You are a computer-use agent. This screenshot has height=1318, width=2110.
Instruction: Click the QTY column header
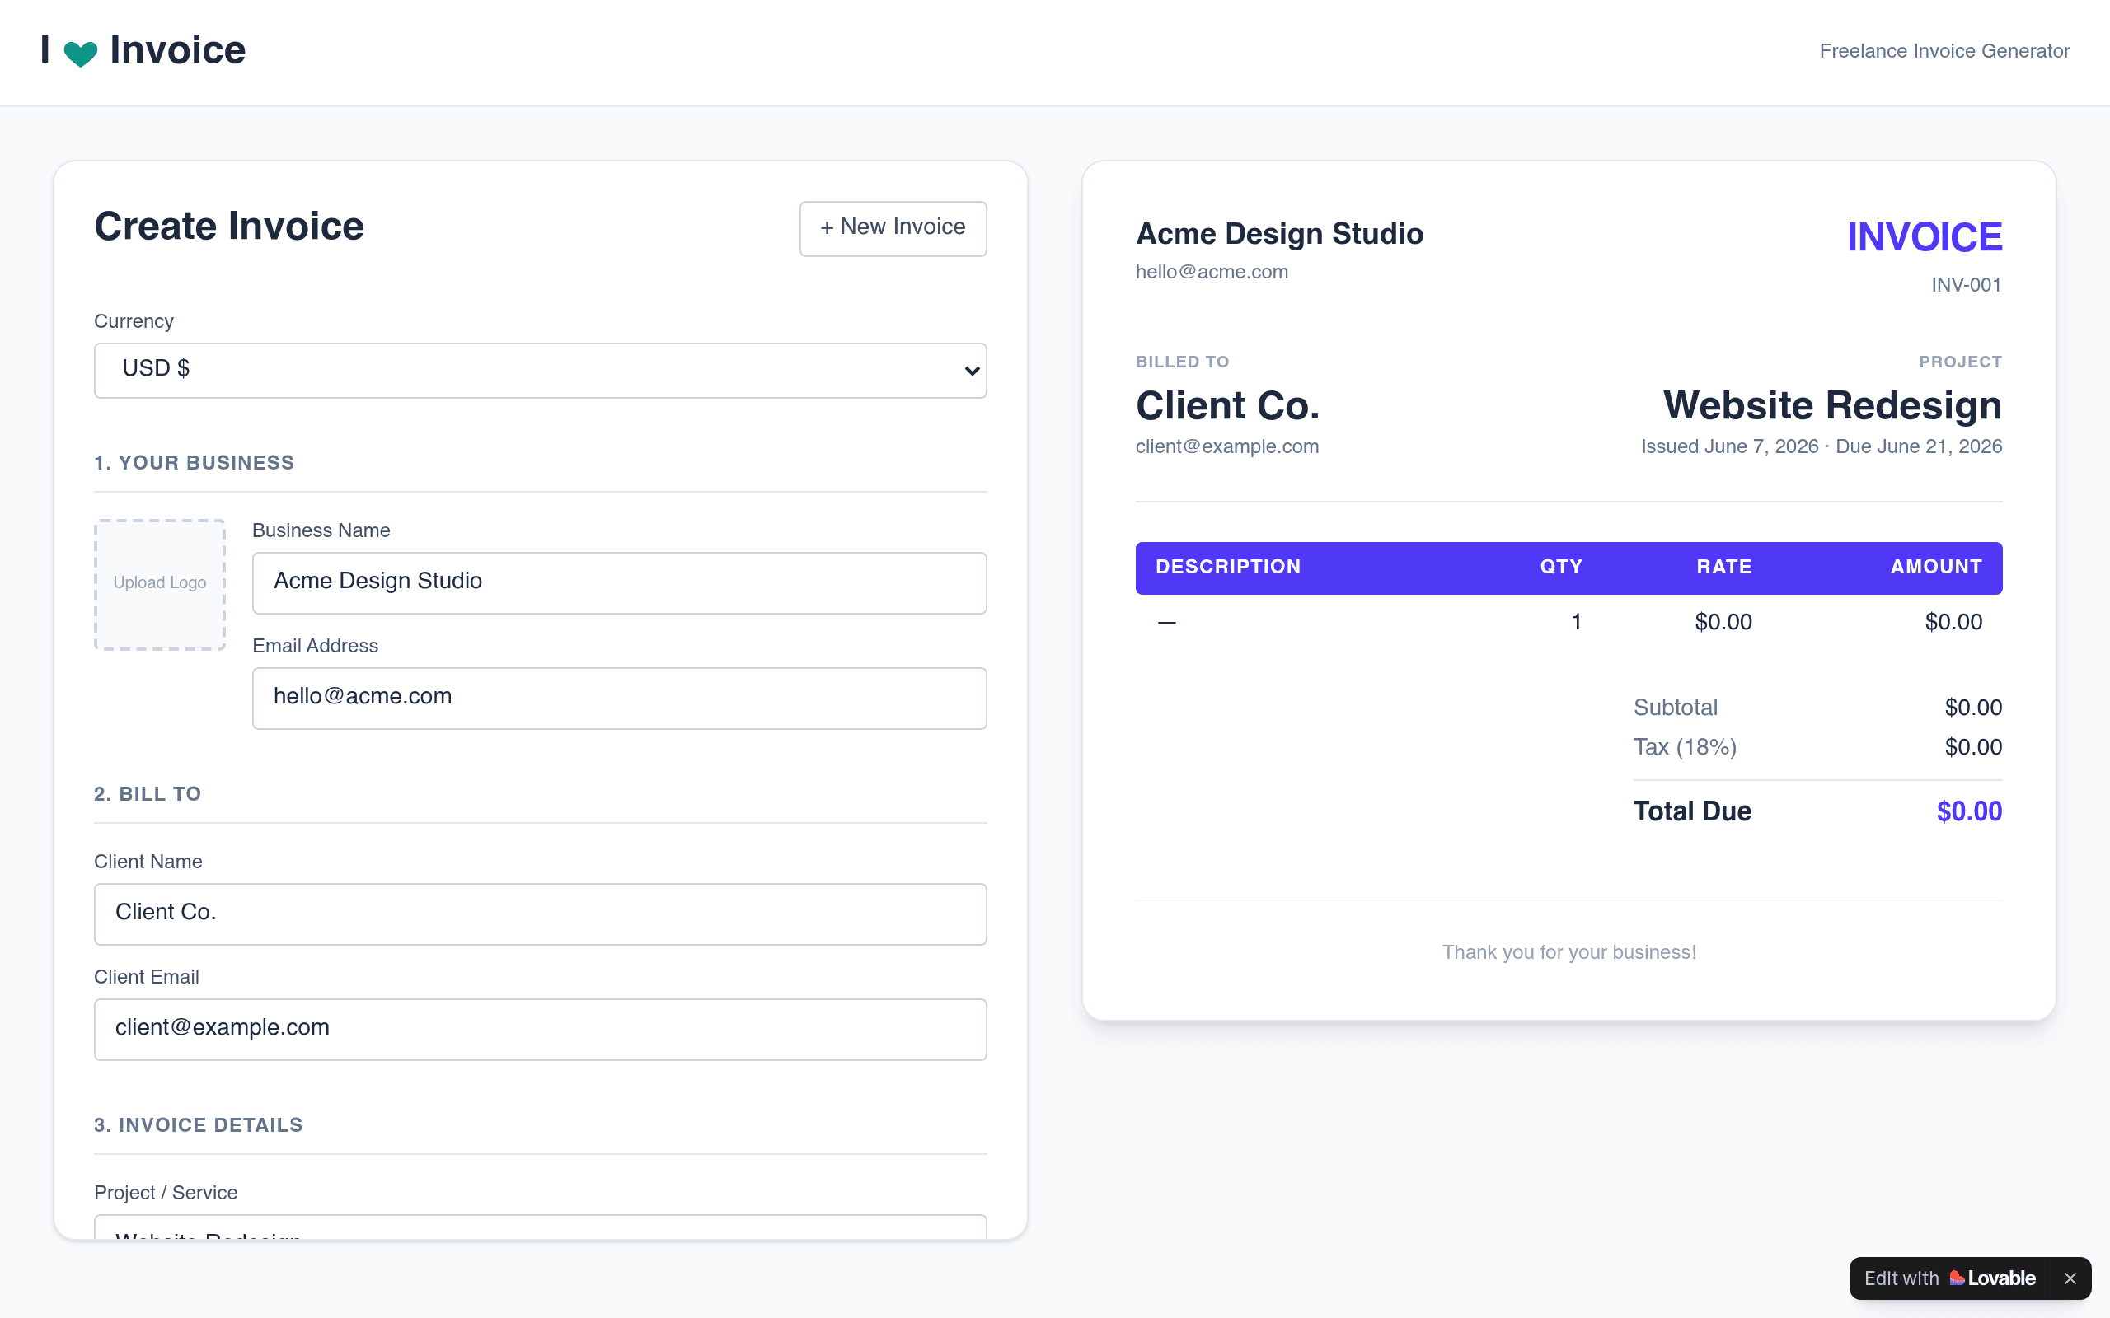click(1561, 567)
